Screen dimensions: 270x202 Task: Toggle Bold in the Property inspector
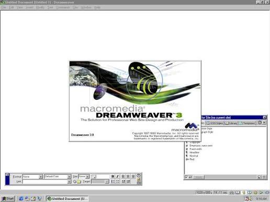point(113,176)
